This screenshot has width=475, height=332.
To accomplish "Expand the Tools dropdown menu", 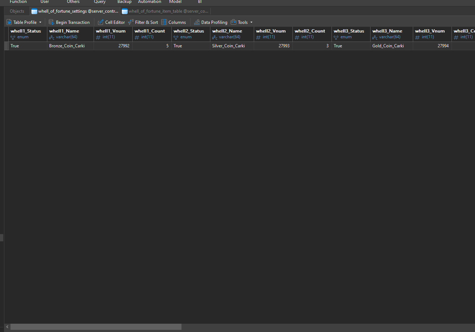I will point(242,22).
